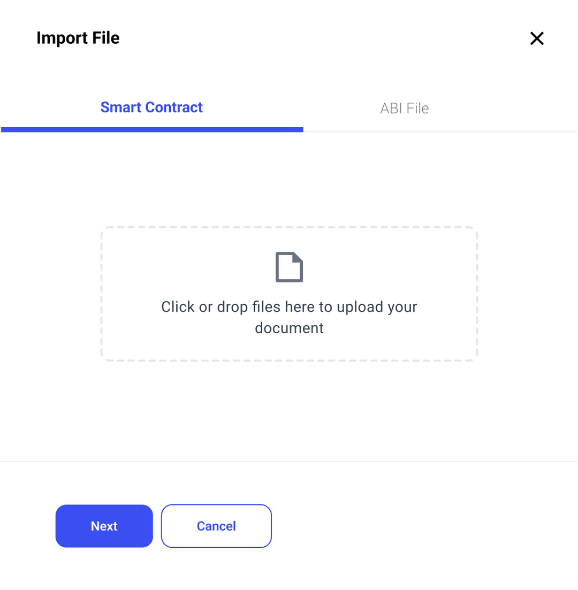Tap the X icon near Import File heading
The image size is (578, 590).
(x=537, y=38)
